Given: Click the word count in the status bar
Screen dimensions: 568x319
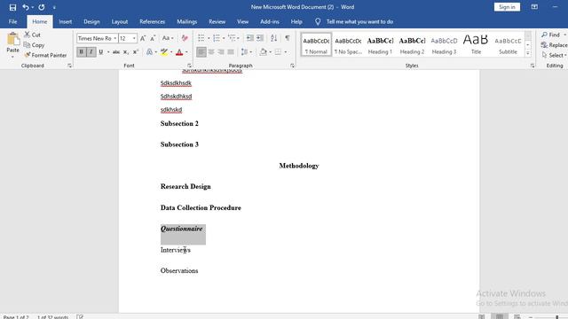Looking at the screenshot, I should [x=52, y=317].
